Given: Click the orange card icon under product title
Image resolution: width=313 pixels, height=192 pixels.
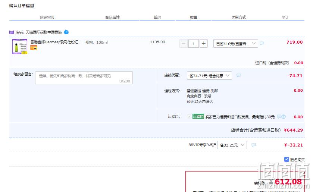Looking at the screenshot, I should click(x=34, y=48).
